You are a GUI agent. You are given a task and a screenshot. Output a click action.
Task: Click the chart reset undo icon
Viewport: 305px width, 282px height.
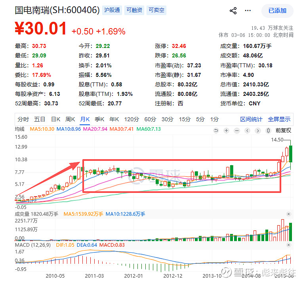(x=216, y=130)
